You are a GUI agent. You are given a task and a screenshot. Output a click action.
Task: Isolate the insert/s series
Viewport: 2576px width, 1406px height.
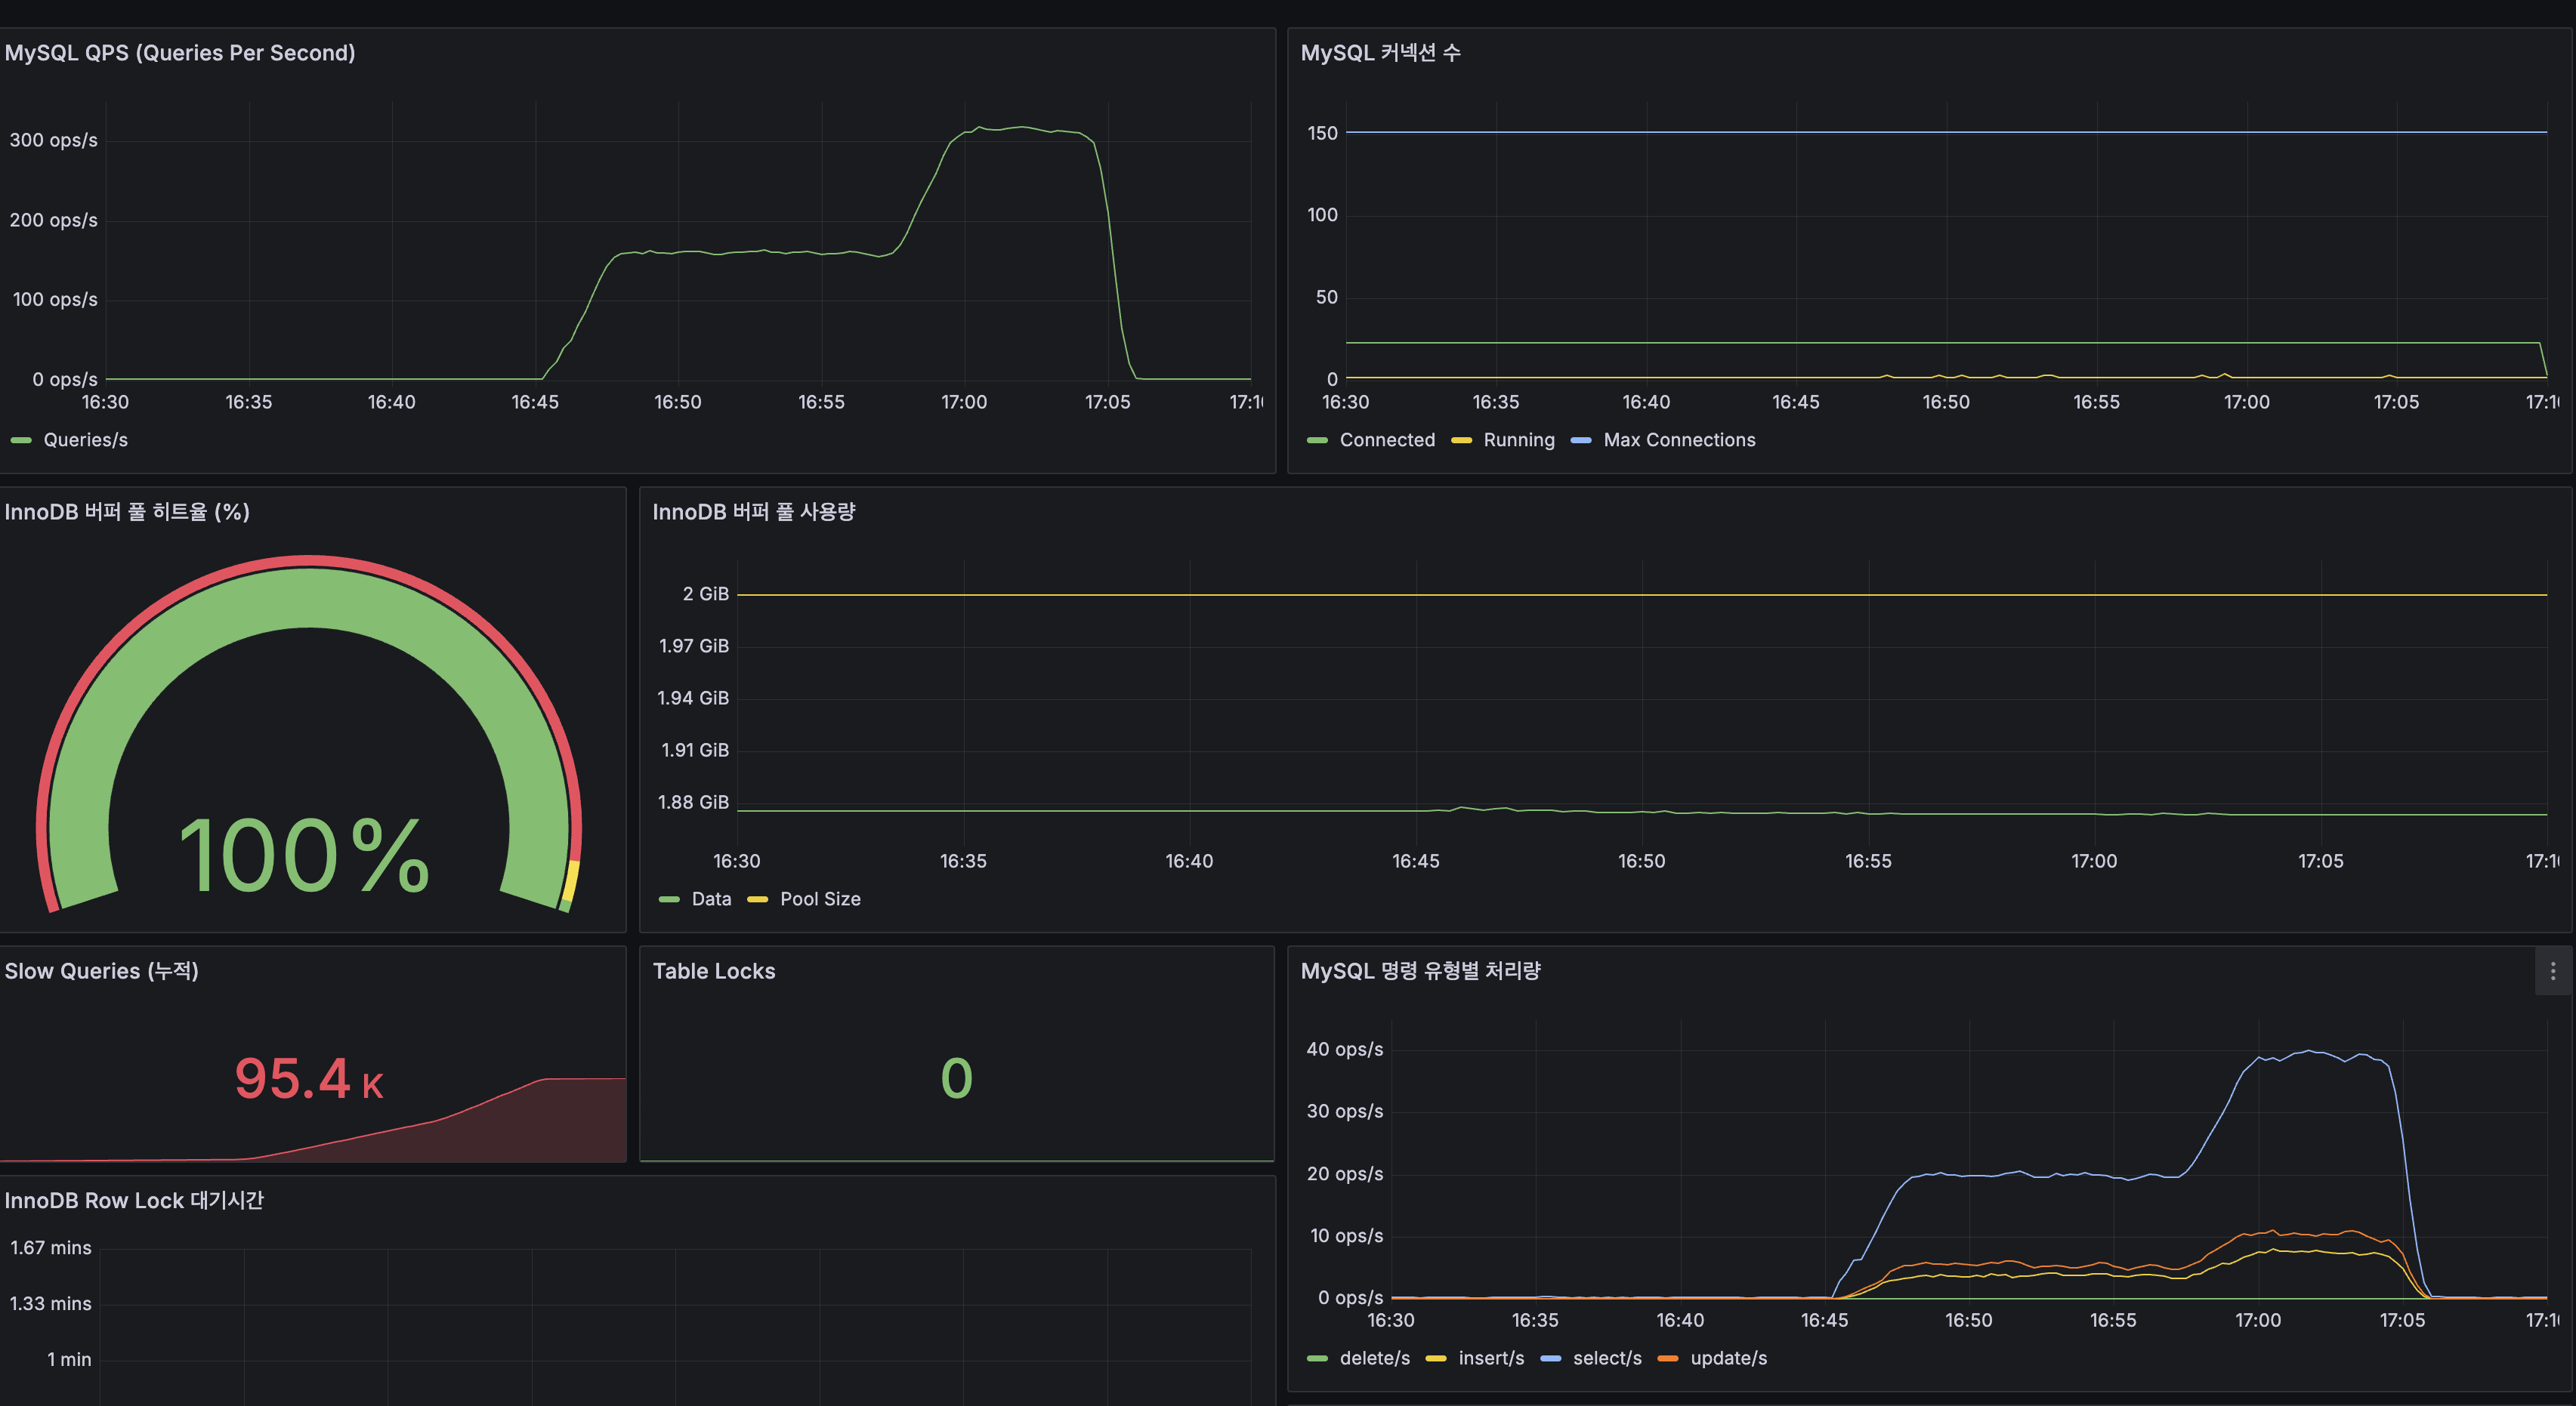pos(1492,1358)
